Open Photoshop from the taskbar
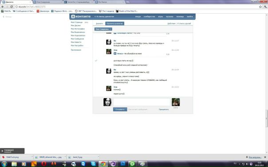The image size is (268, 167). [x=123, y=164]
